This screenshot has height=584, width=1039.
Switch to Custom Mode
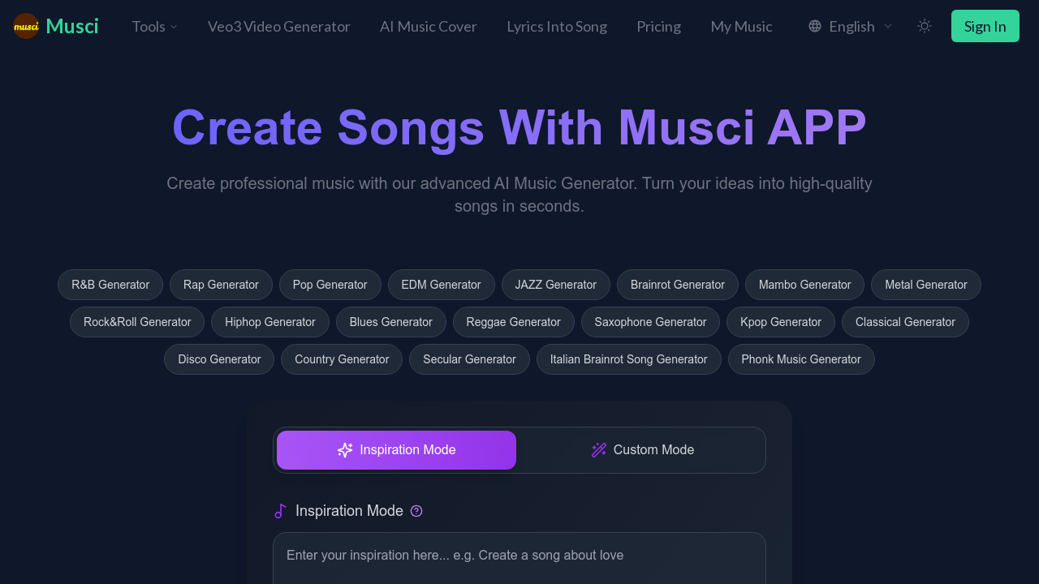(x=642, y=449)
